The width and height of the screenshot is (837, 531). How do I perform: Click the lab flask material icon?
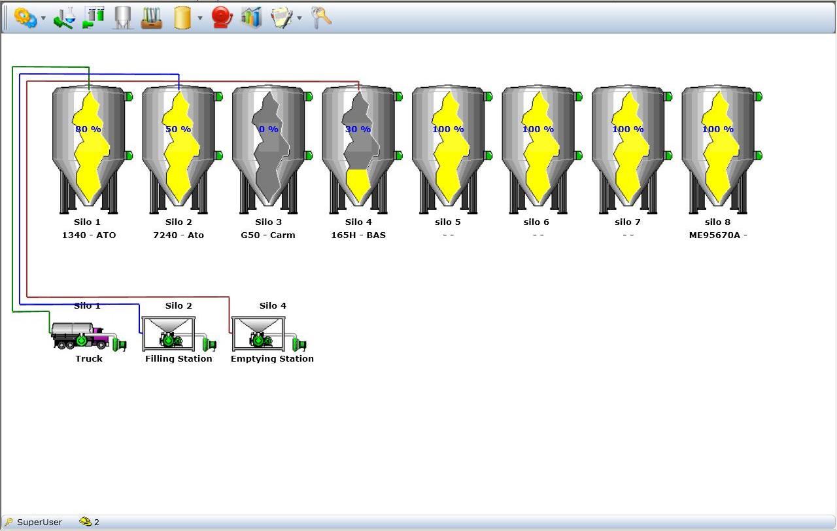(63, 18)
